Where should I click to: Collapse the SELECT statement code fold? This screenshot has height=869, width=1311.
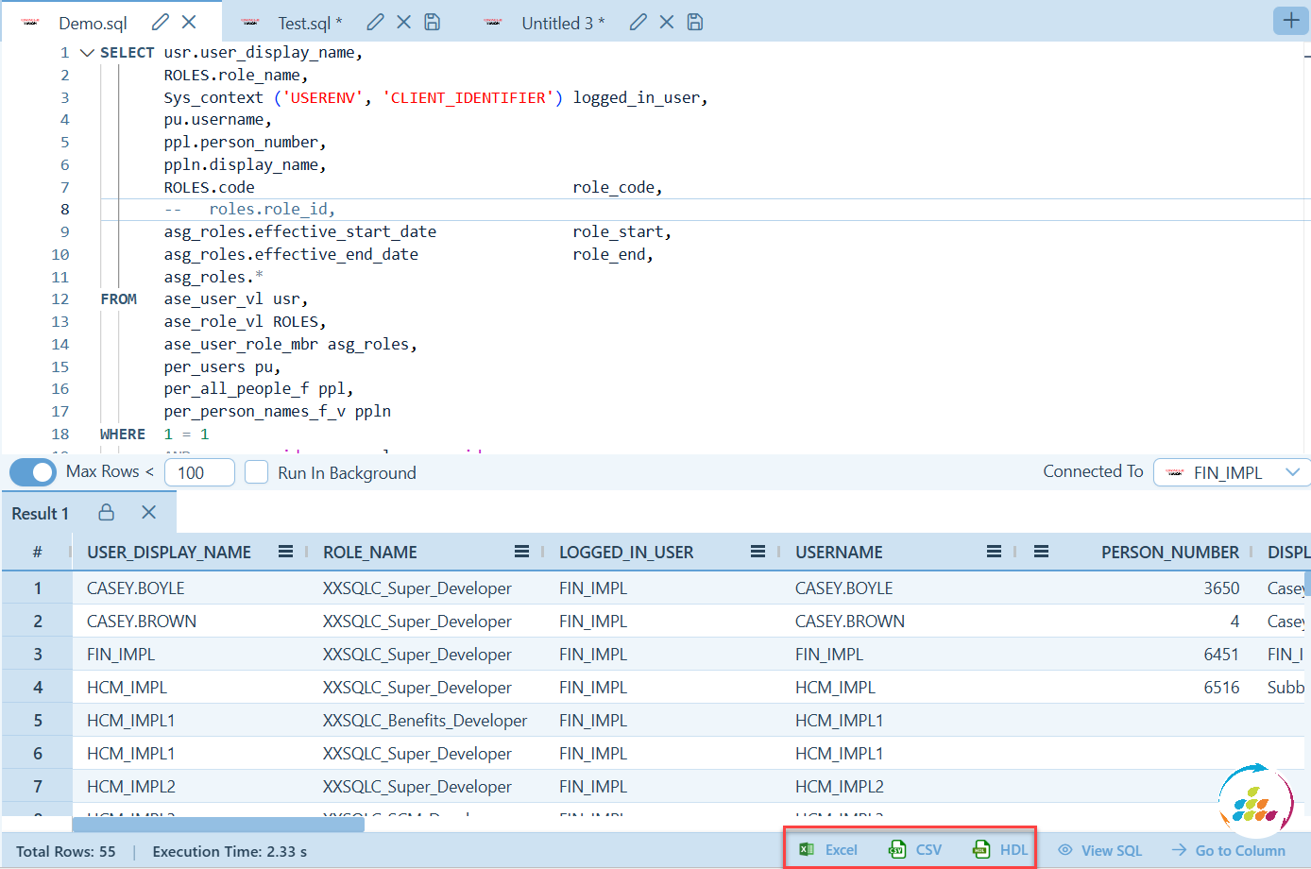(87, 53)
